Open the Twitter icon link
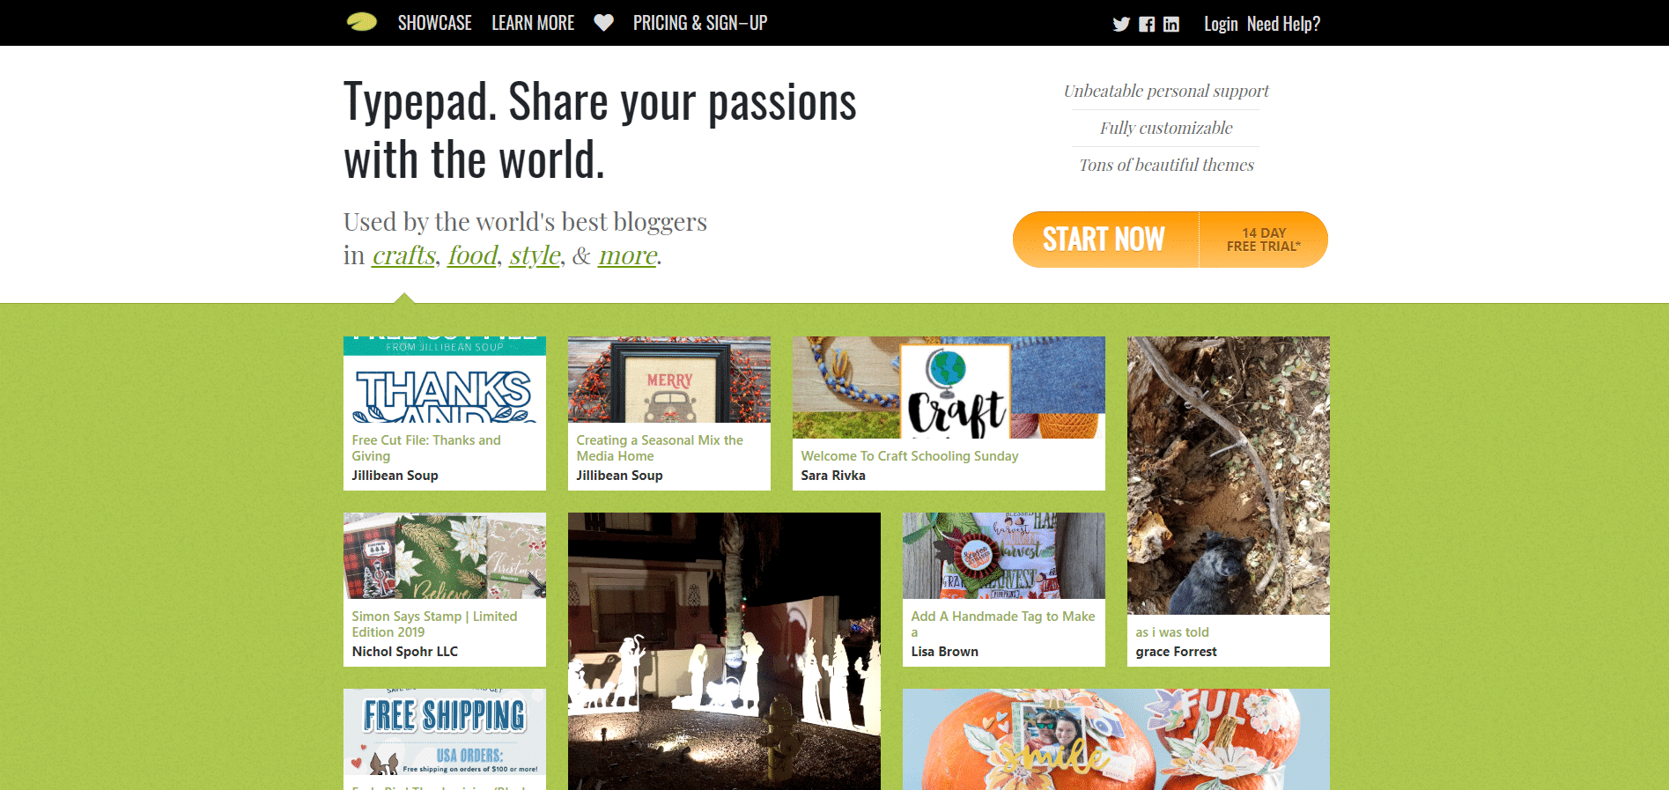Screen dimensions: 1669x790 tap(1121, 24)
